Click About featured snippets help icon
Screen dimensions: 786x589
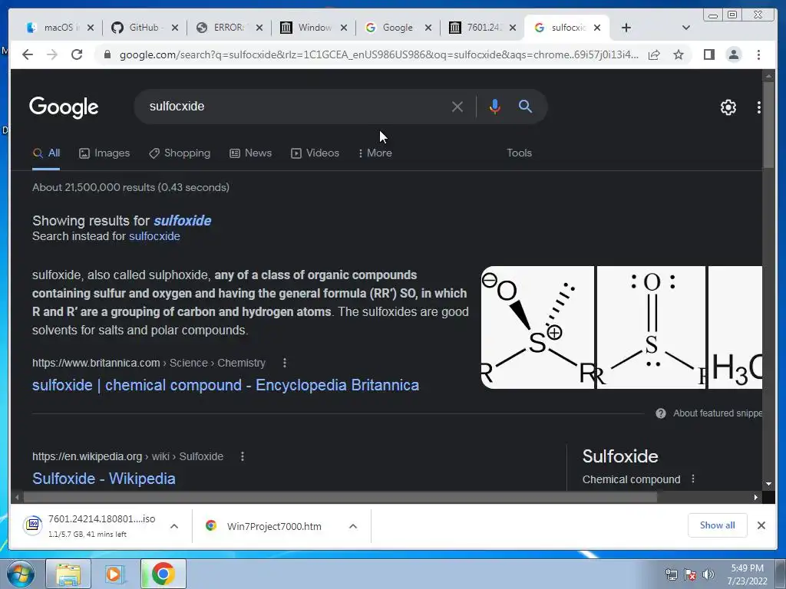(x=661, y=413)
